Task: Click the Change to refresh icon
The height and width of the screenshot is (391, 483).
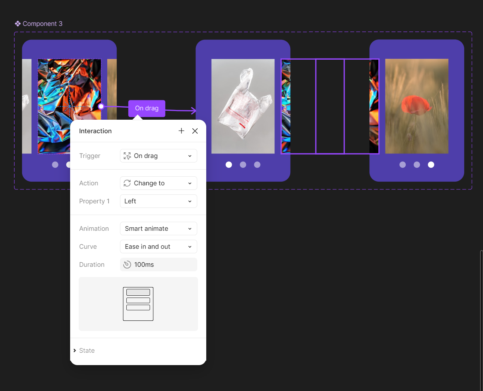Action: click(x=127, y=183)
